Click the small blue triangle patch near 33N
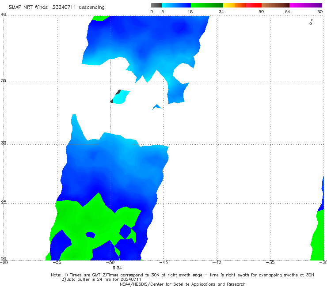 click(156, 107)
